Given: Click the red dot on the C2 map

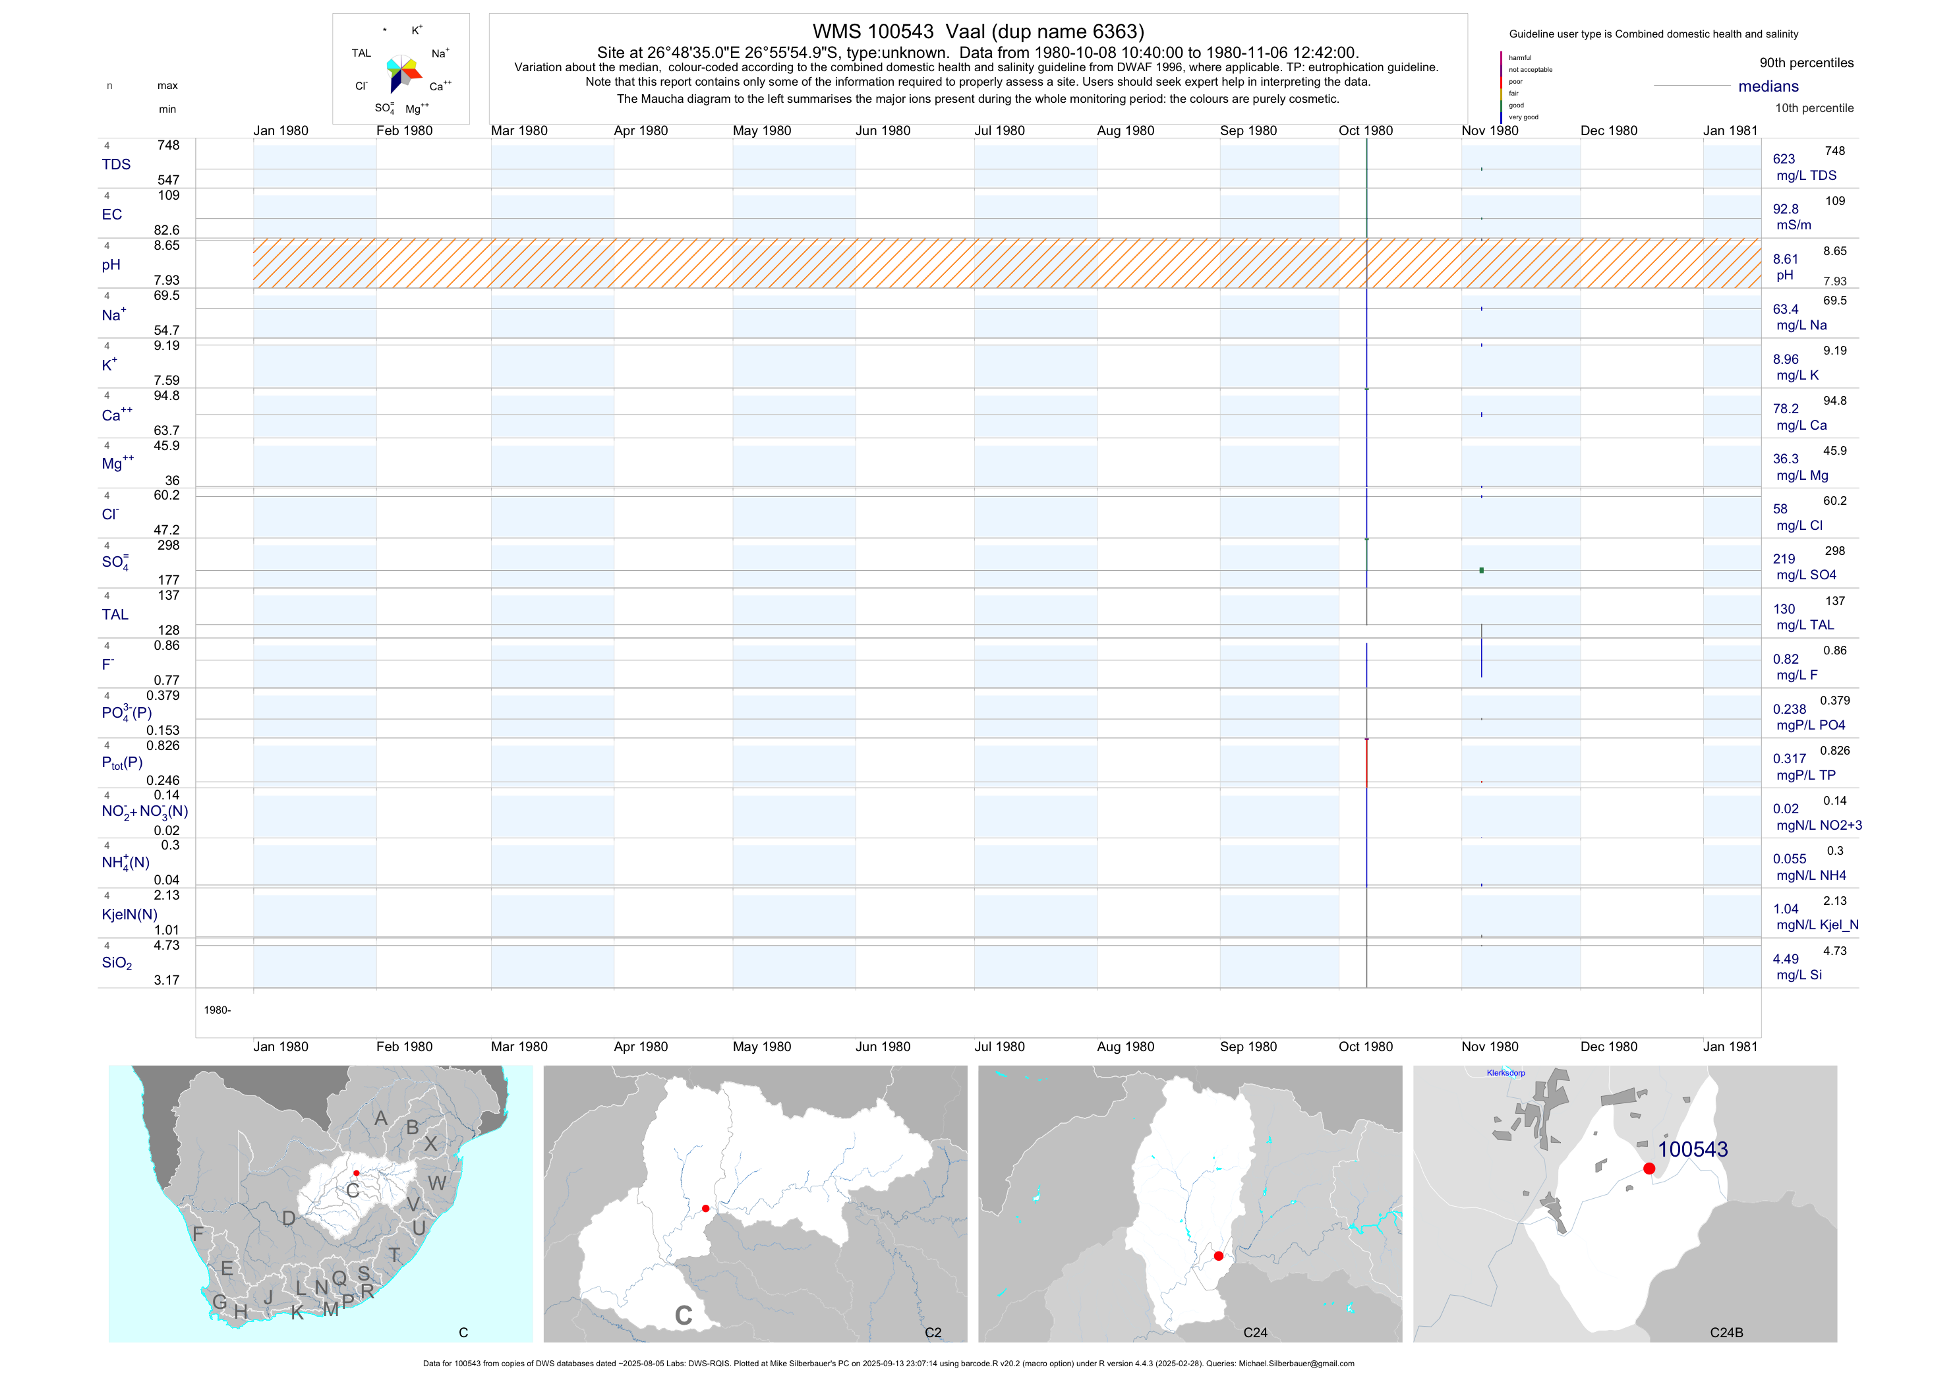Looking at the screenshot, I should [706, 1209].
